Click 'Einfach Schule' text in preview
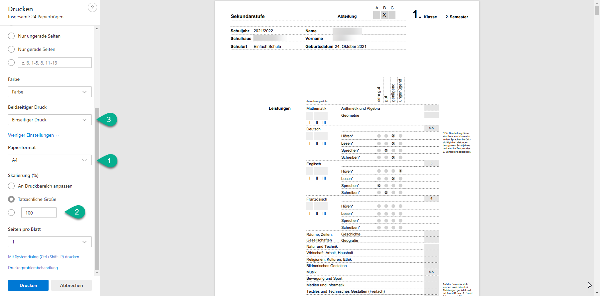Image resolution: width=600 pixels, height=296 pixels. (x=267, y=47)
